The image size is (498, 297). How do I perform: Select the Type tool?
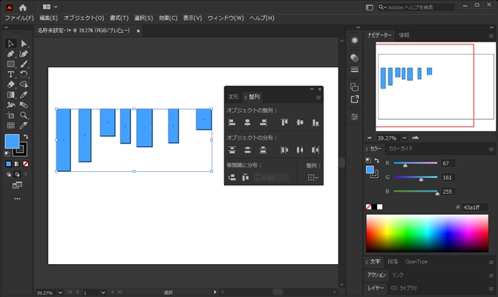11,75
